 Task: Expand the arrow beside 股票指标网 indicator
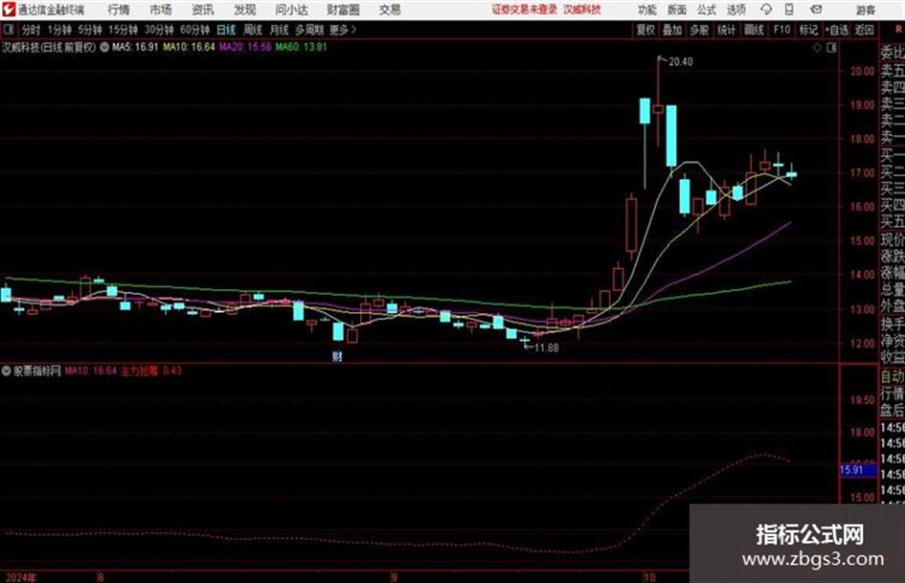coord(6,370)
